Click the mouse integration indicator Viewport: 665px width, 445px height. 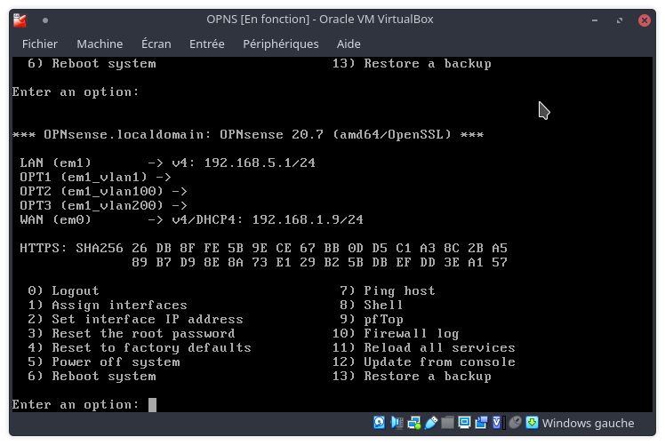click(x=515, y=423)
